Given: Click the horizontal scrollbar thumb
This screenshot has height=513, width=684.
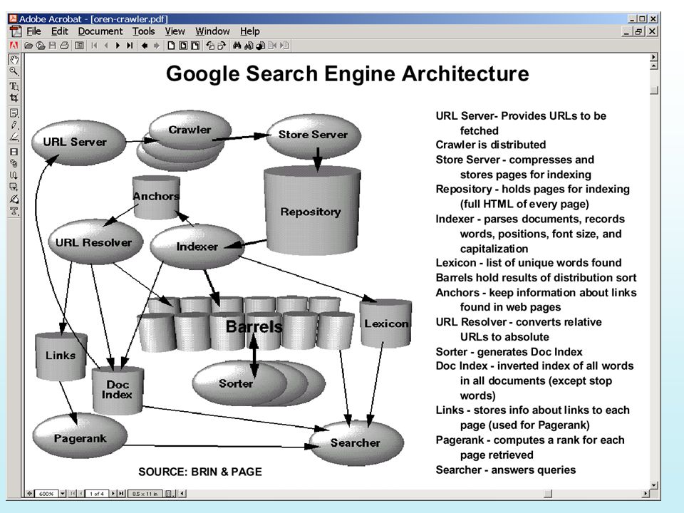Looking at the screenshot, I should point(548,493).
